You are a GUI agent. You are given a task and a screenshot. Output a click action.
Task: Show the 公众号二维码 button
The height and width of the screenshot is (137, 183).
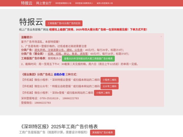[x=110, y=86]
